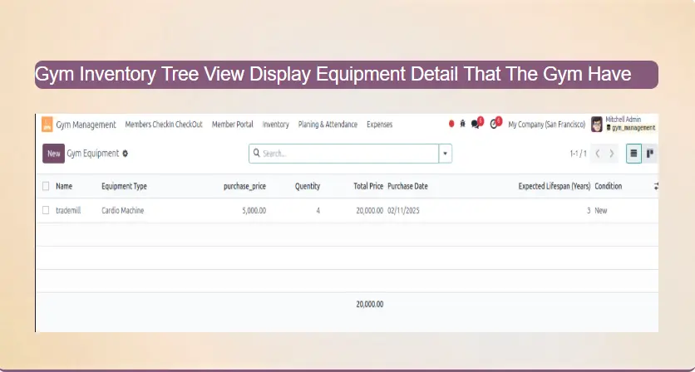This screenshot has height=372, width=695.
Task: Open the gear settings next to Gym Equipment
Action: [126, 154]
